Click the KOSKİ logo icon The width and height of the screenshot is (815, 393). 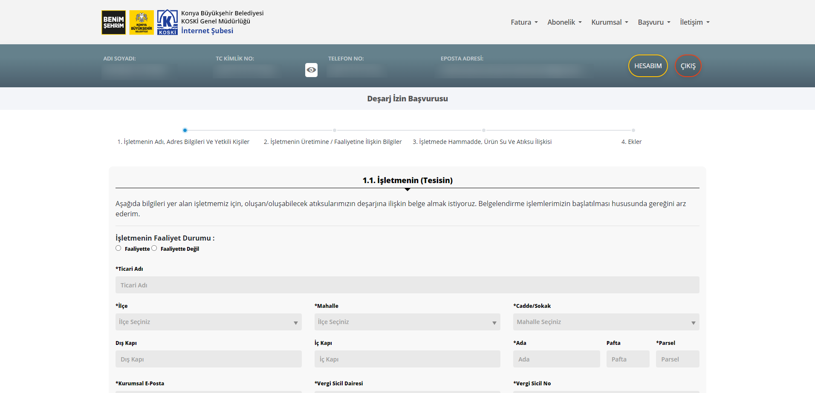click(x=167, y=23)
